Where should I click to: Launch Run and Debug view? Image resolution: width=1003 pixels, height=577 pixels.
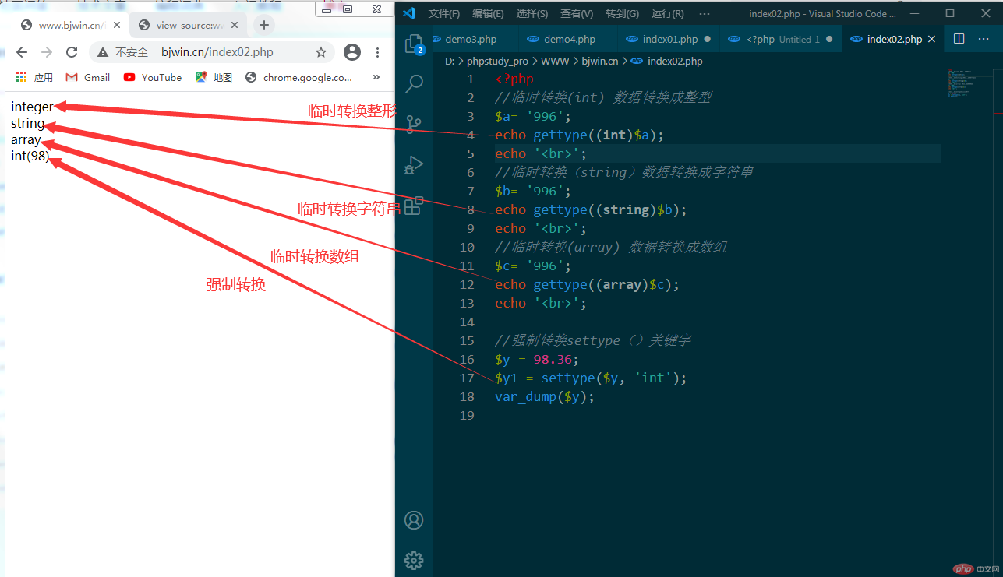[413, 164]
